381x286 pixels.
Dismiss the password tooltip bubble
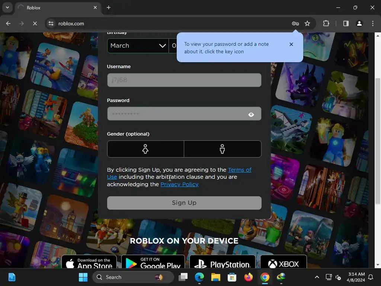(291, 44)
